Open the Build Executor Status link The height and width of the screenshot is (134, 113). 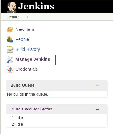click(x=31, y=109)
